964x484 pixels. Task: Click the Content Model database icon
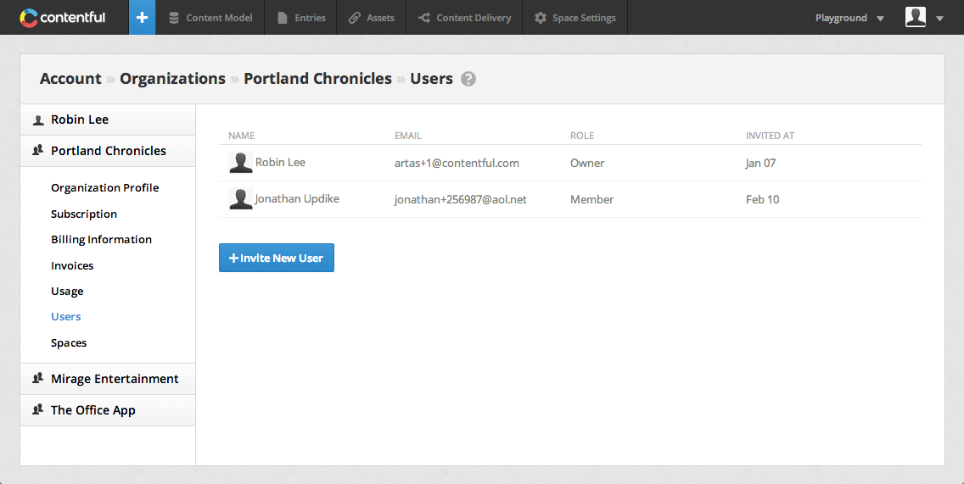coord(174,18)
